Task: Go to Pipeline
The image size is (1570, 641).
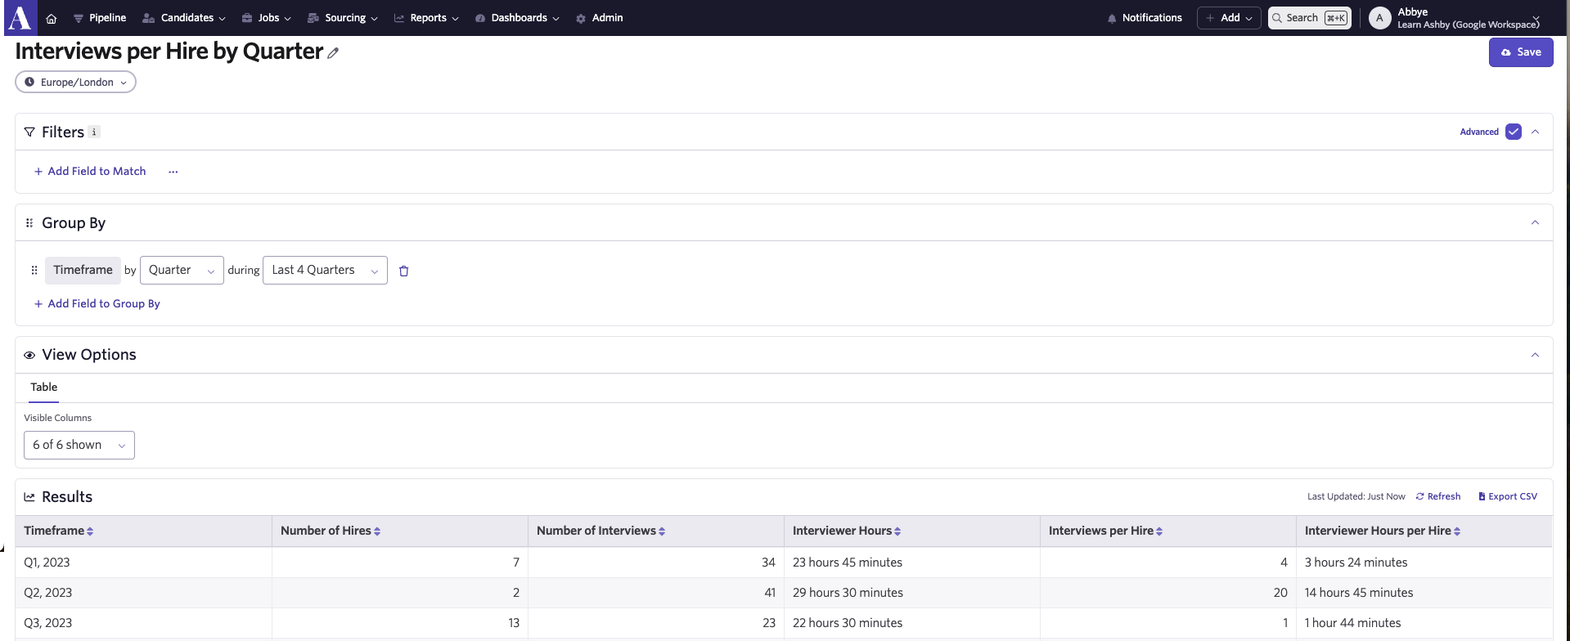Action: [99, 18]
